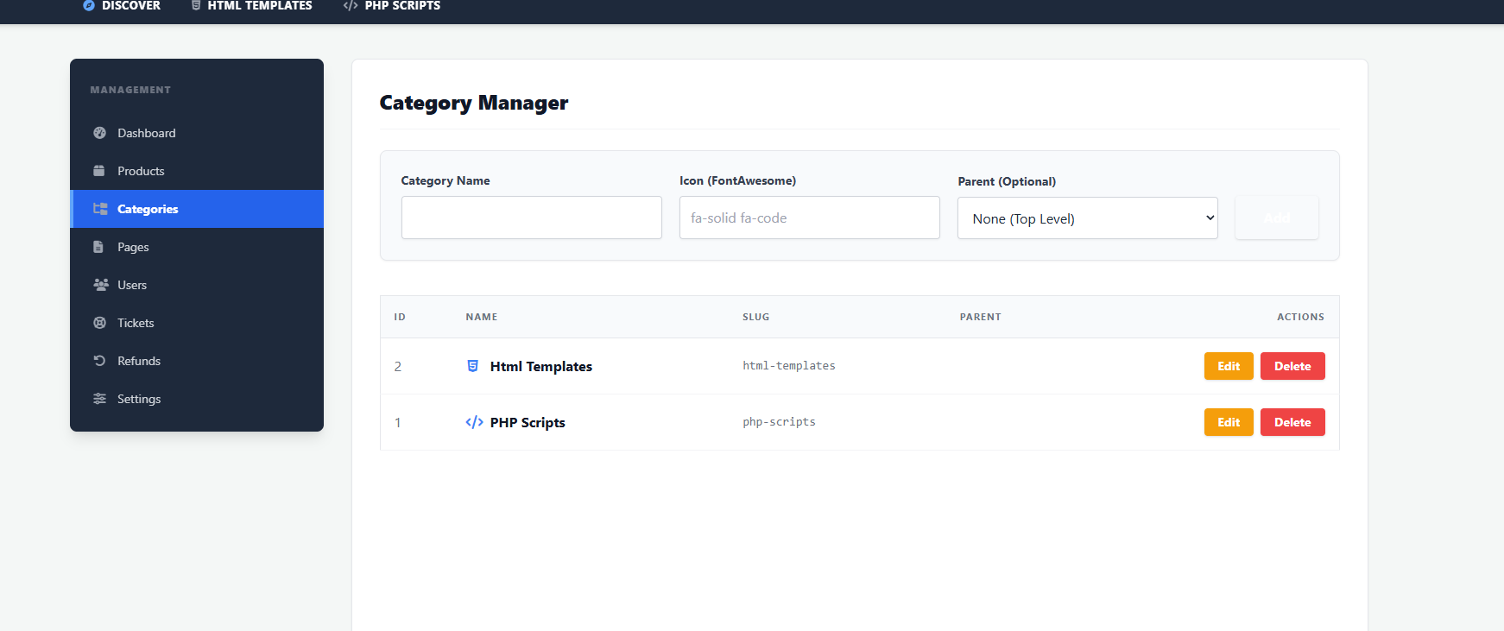Open Users from the sidebar
1504x631 pixels.
(197, 285)
